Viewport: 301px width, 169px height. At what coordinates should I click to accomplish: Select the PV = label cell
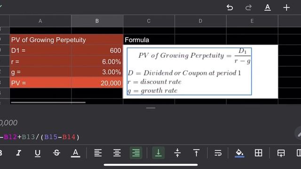pyautogui.click(x=40, y=83)
